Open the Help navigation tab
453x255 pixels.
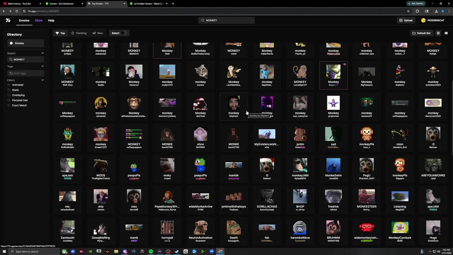coord(51,21)
